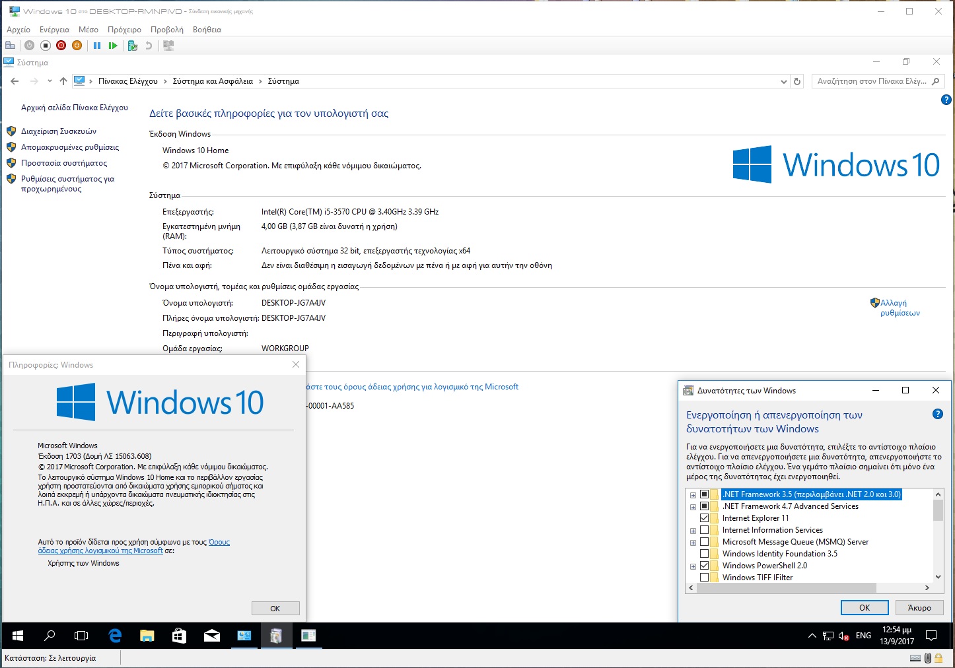Open the Διαχείριση Συσκευών link
Screen dimensions: 955x668
click(x=59, y=131)
